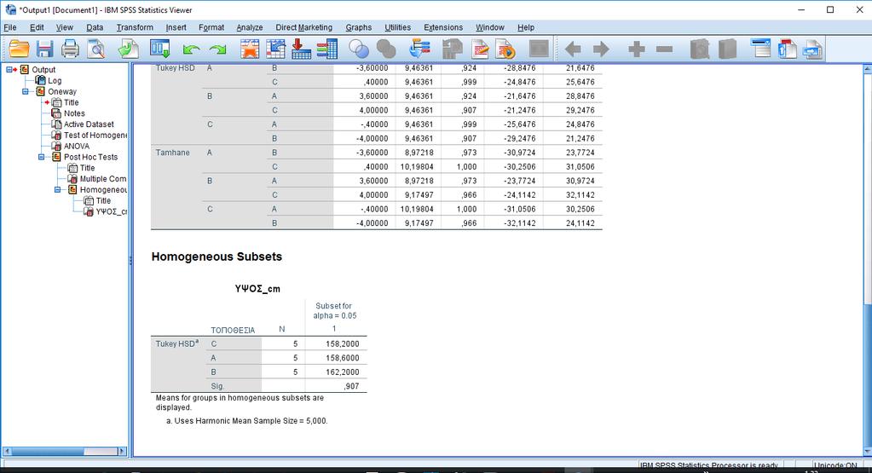
Task: Select the Notes item in outline pane
Action: [74, 113]
